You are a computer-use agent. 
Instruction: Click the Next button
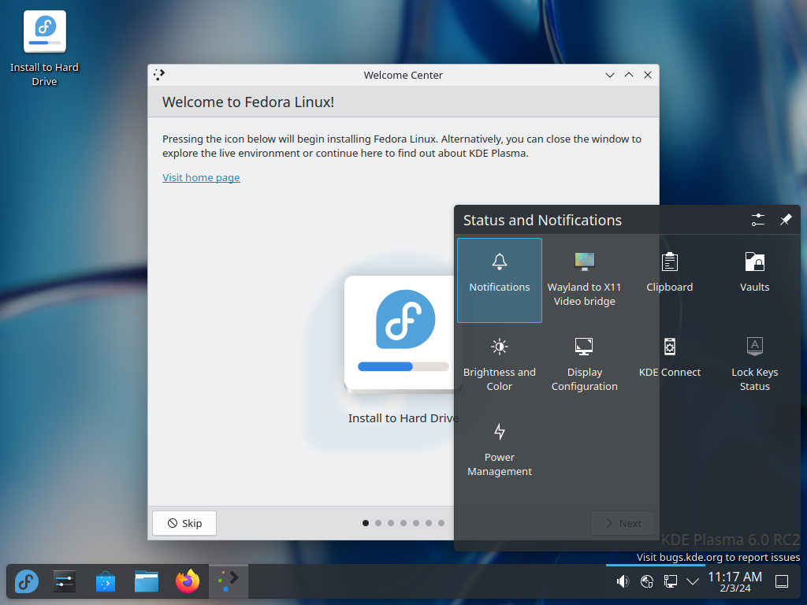(x=623, y=523)
